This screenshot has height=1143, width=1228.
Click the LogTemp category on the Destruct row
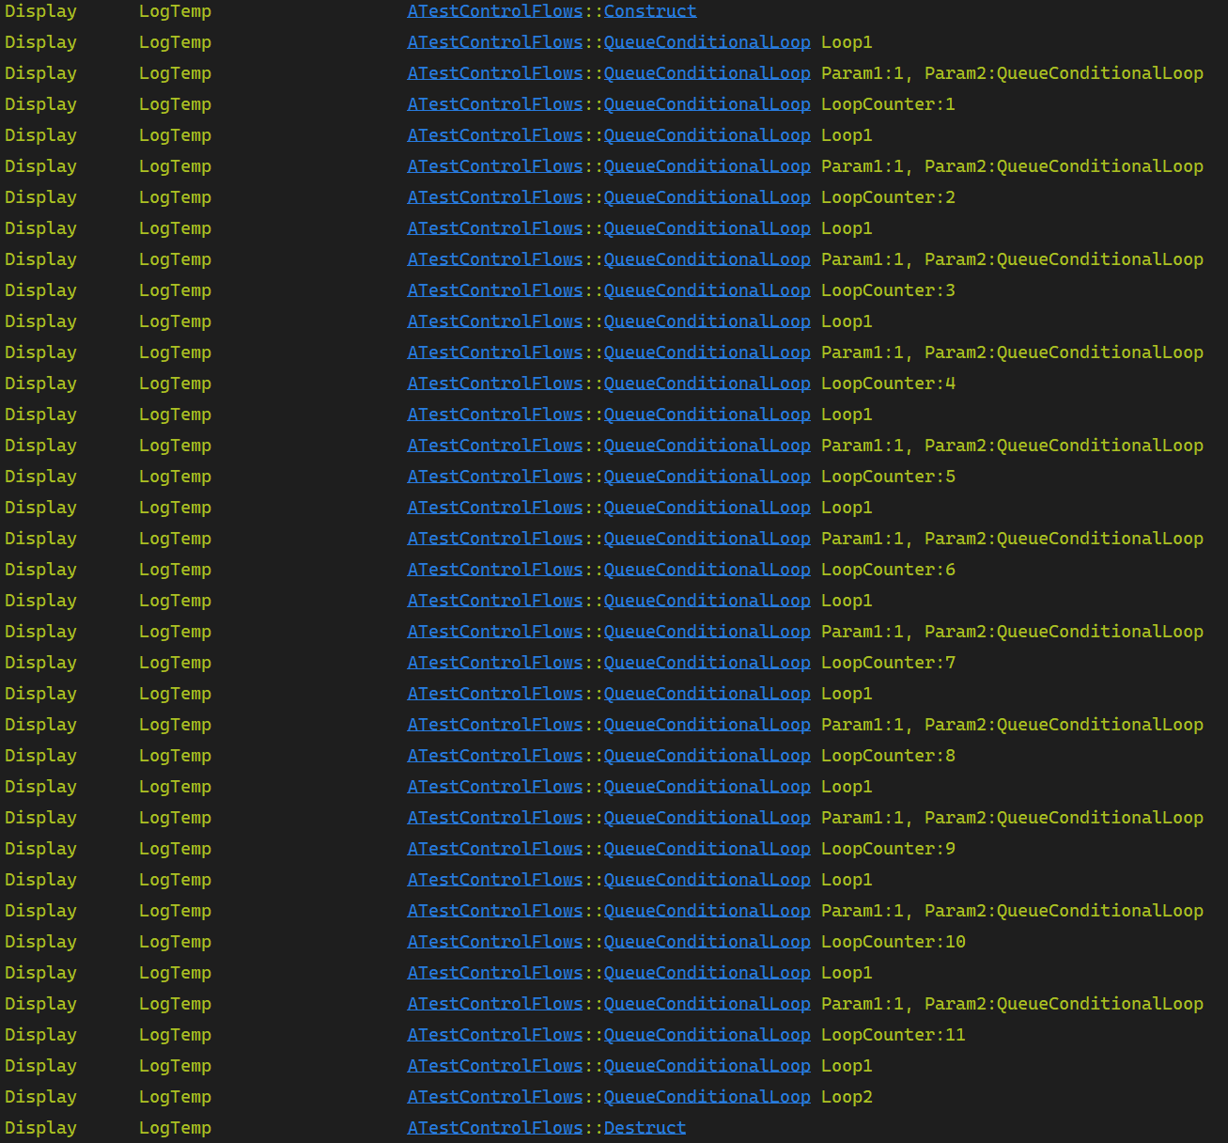pos(175,1128)
